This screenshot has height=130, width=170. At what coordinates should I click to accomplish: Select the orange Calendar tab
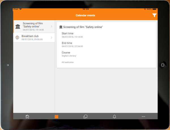pyautogui.click(x=56, y=116)
